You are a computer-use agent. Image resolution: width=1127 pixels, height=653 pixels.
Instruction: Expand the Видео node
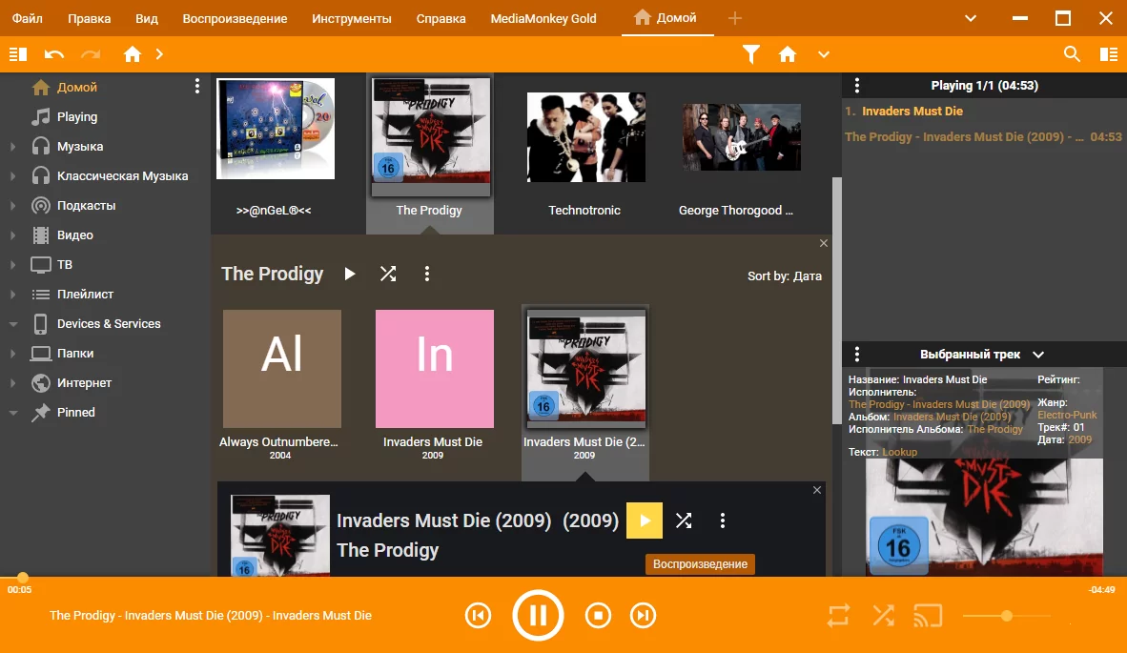tap(13, 235)
